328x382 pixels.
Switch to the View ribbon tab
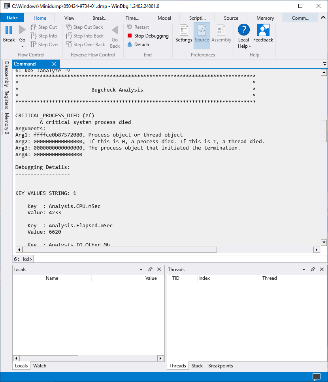coord(69,18)
